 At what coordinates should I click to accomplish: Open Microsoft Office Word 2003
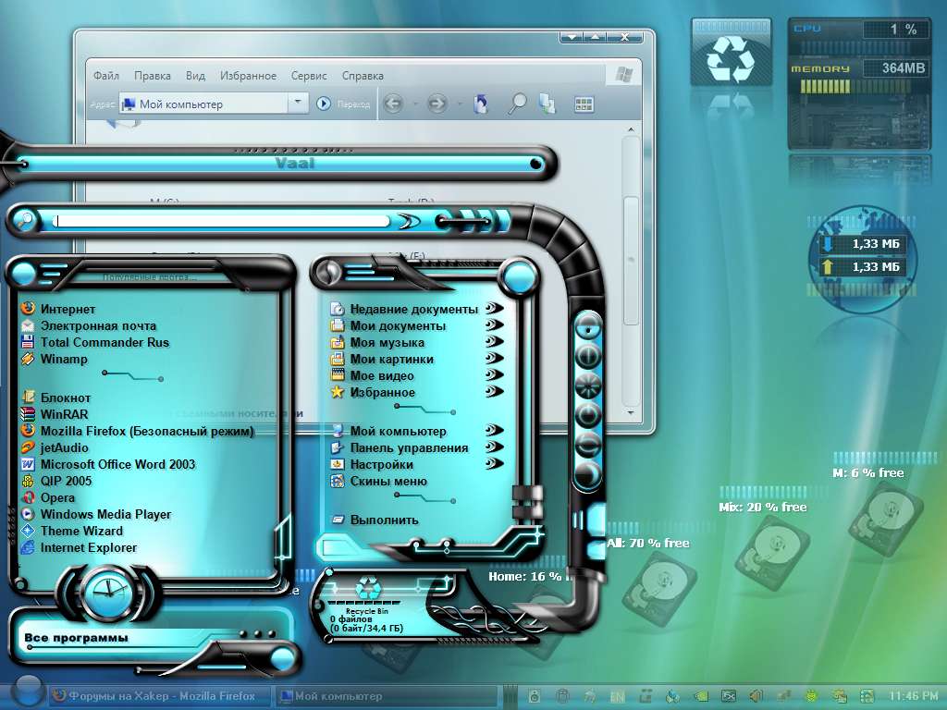109,464
